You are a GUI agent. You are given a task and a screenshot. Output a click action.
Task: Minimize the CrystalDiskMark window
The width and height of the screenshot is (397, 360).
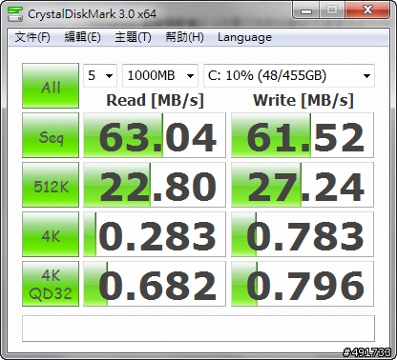[306, 10]
